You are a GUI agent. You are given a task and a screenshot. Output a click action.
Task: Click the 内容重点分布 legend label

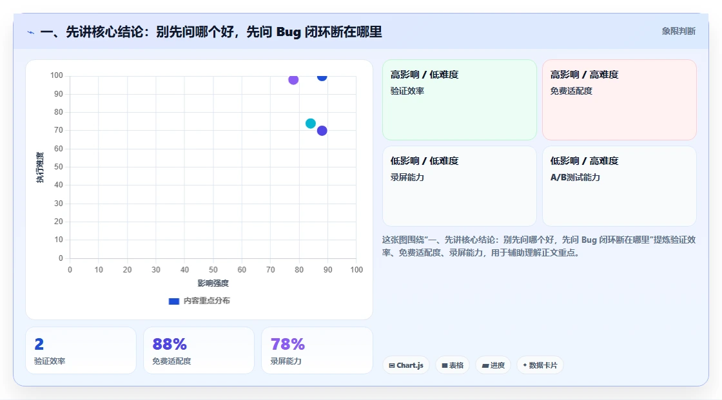[x=207, y=301]
